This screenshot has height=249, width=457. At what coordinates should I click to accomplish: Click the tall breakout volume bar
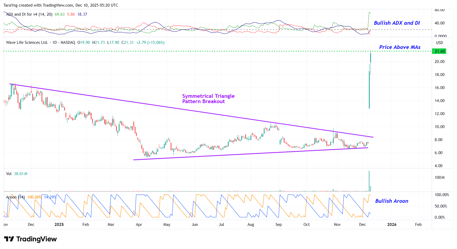369,181
